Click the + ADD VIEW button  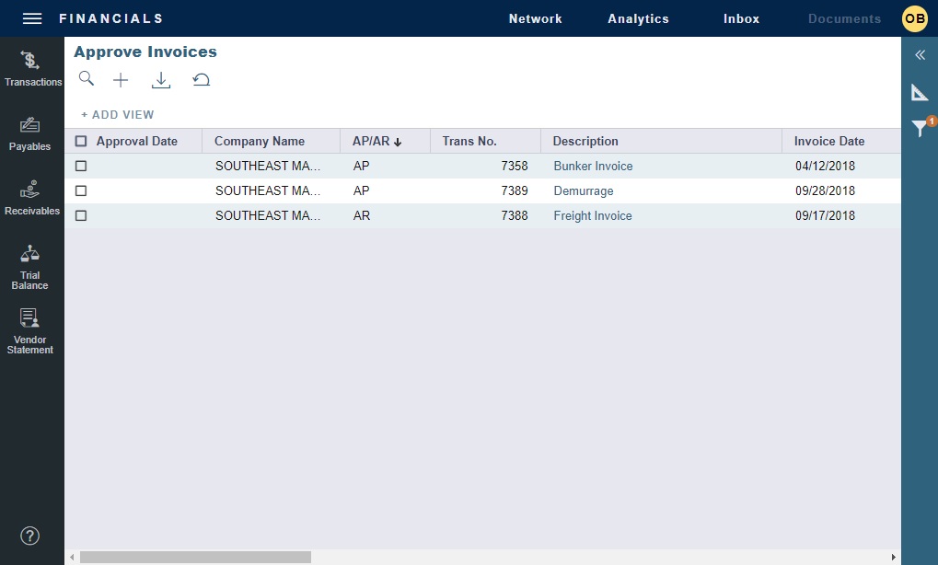(118, 115)
